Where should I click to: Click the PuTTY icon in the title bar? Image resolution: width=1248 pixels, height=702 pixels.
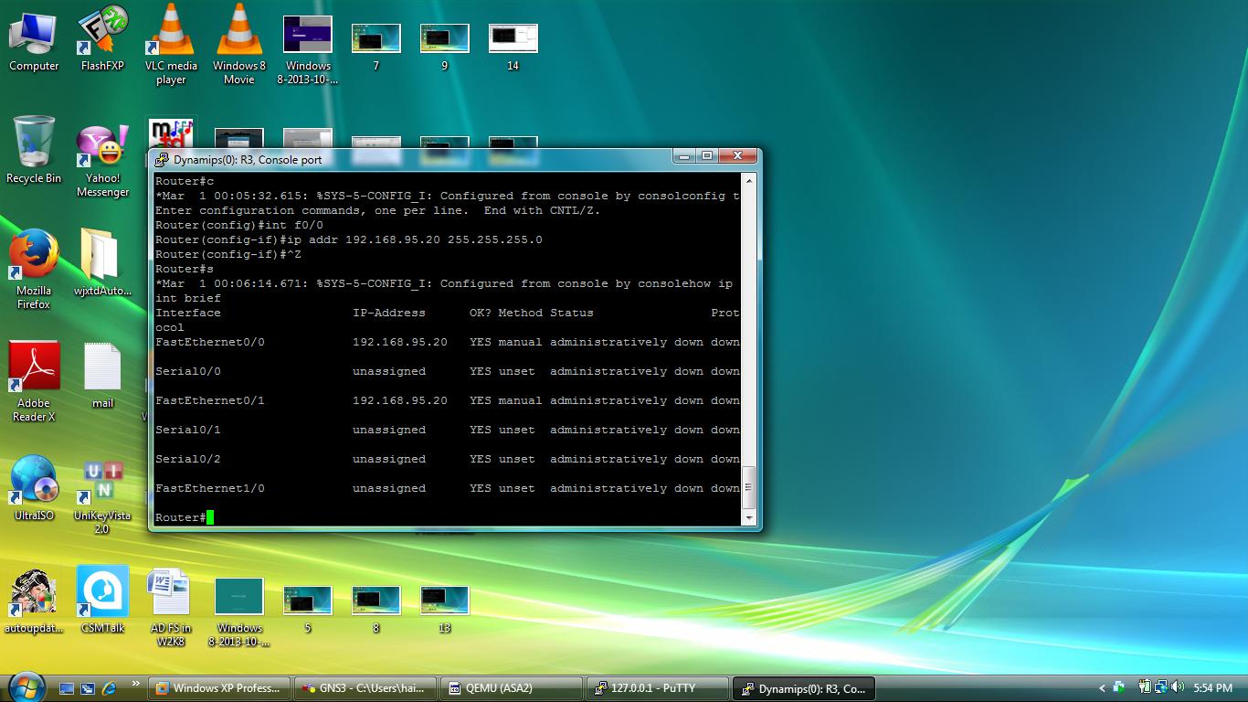[x=162, y=160]
